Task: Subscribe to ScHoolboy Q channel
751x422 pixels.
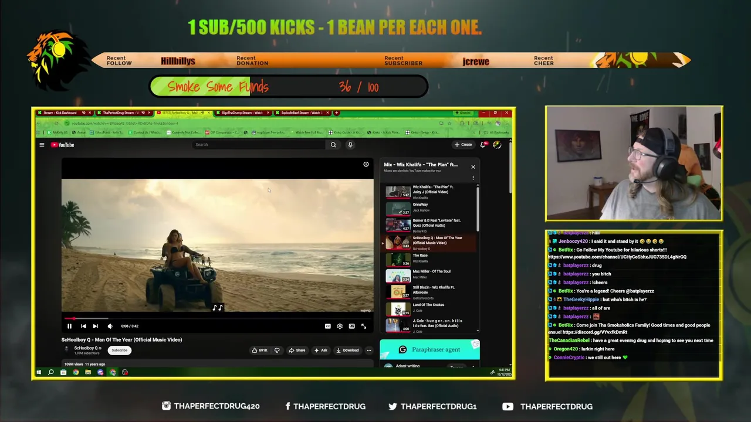Action: click(119, 350)
